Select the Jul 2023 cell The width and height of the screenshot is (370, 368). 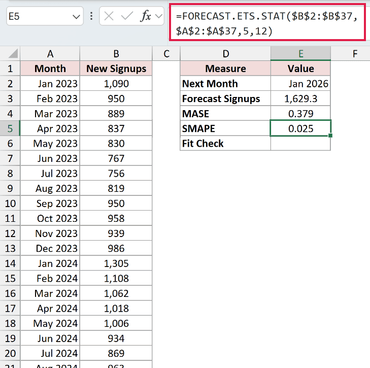pyautogui.click(x=50, y=174)
